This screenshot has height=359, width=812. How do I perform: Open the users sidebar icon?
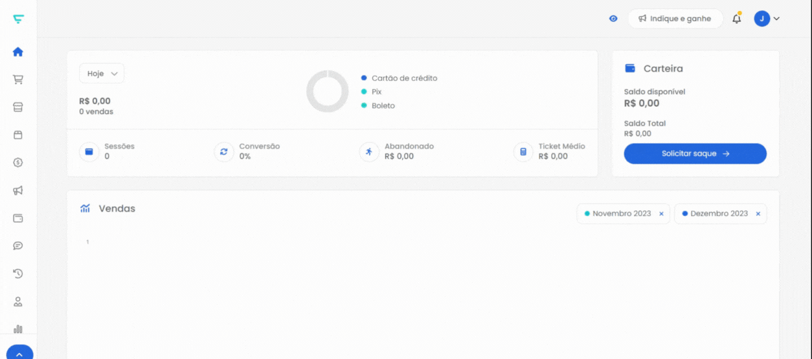tap(18, 301)
